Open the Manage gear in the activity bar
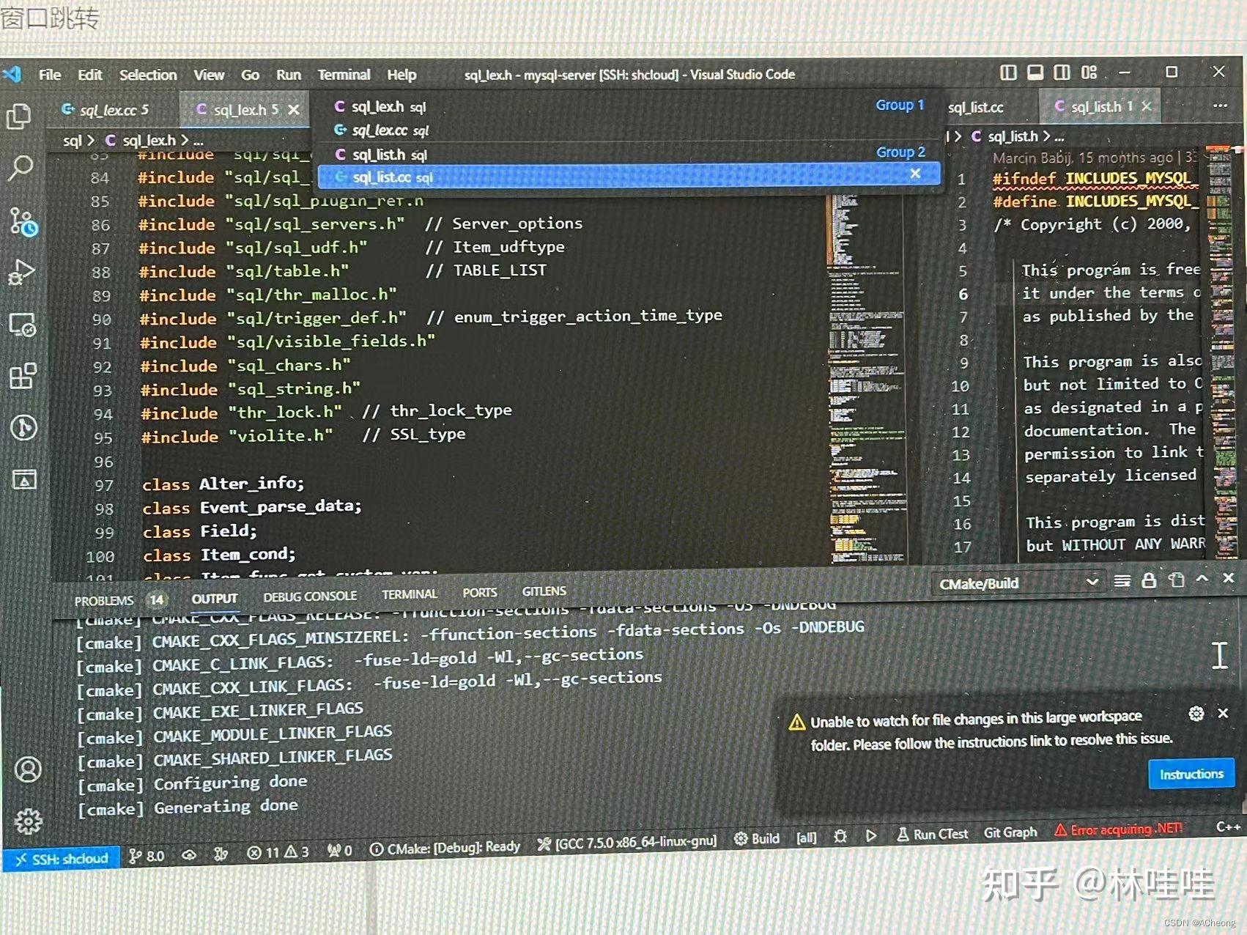The image size is (1247, 935). (x=28, y=821)
